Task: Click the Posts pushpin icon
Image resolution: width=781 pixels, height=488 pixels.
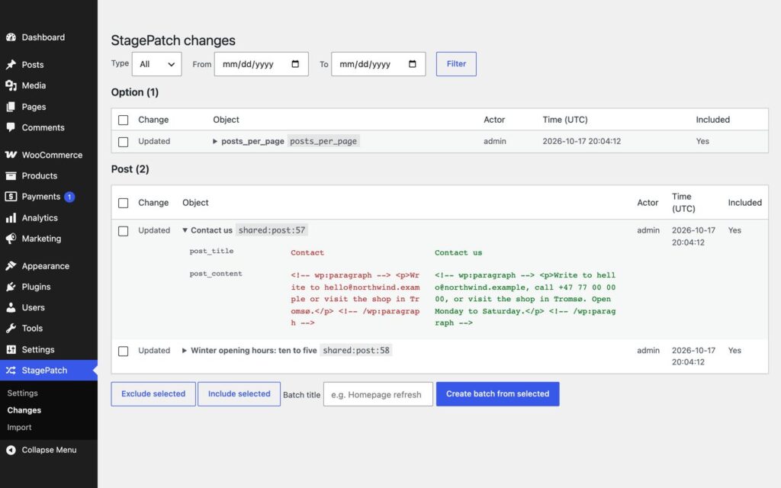Action: (11, 65)
